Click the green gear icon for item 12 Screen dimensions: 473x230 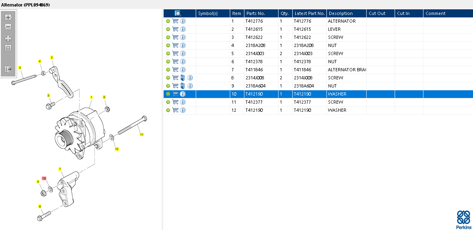pos(168,110)
